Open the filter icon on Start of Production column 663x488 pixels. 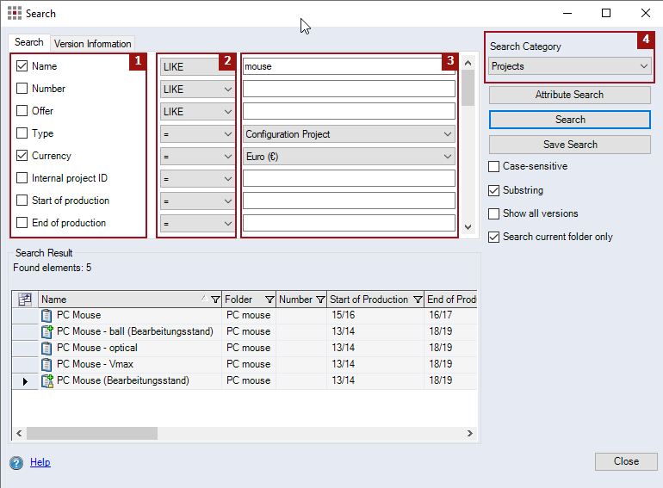pyautogui.click(x=418, y=300)
